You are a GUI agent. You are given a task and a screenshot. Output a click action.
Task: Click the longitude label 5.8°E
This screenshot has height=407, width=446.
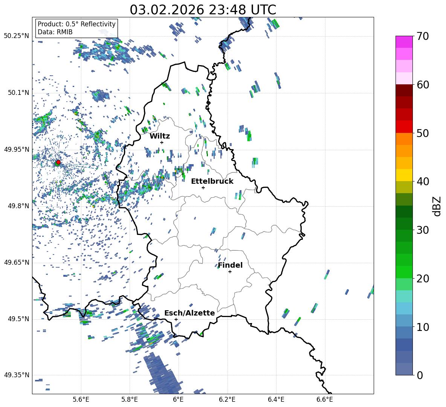(x=130, y=400)
